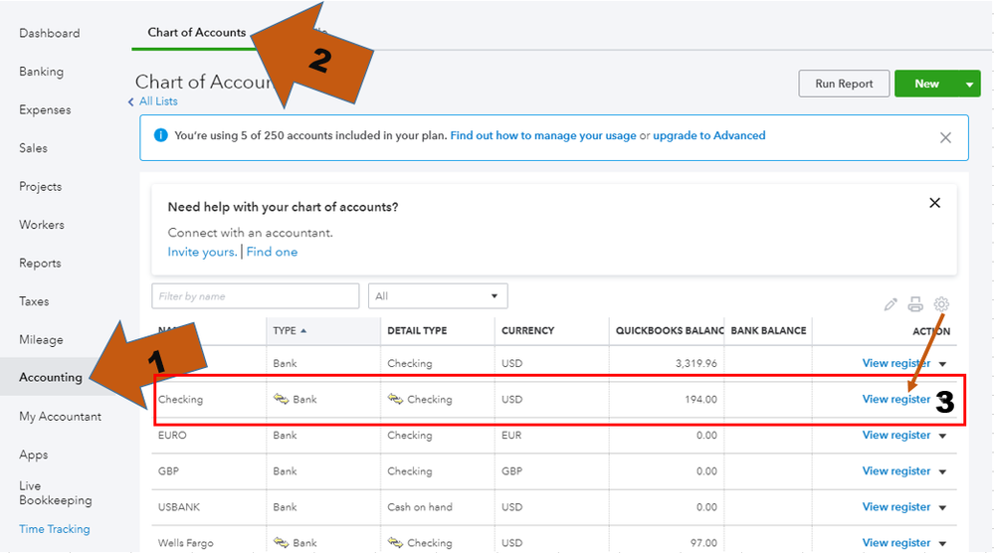Screen dimensions: 994x553
Task: Click the 'Filter by name' input field
Action: tap(256, 295)
